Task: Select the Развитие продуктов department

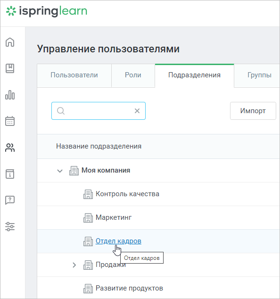Action: 129,288
